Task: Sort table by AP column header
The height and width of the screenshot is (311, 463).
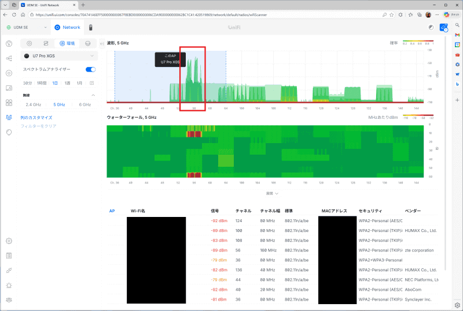Action: tap(112, 211)
